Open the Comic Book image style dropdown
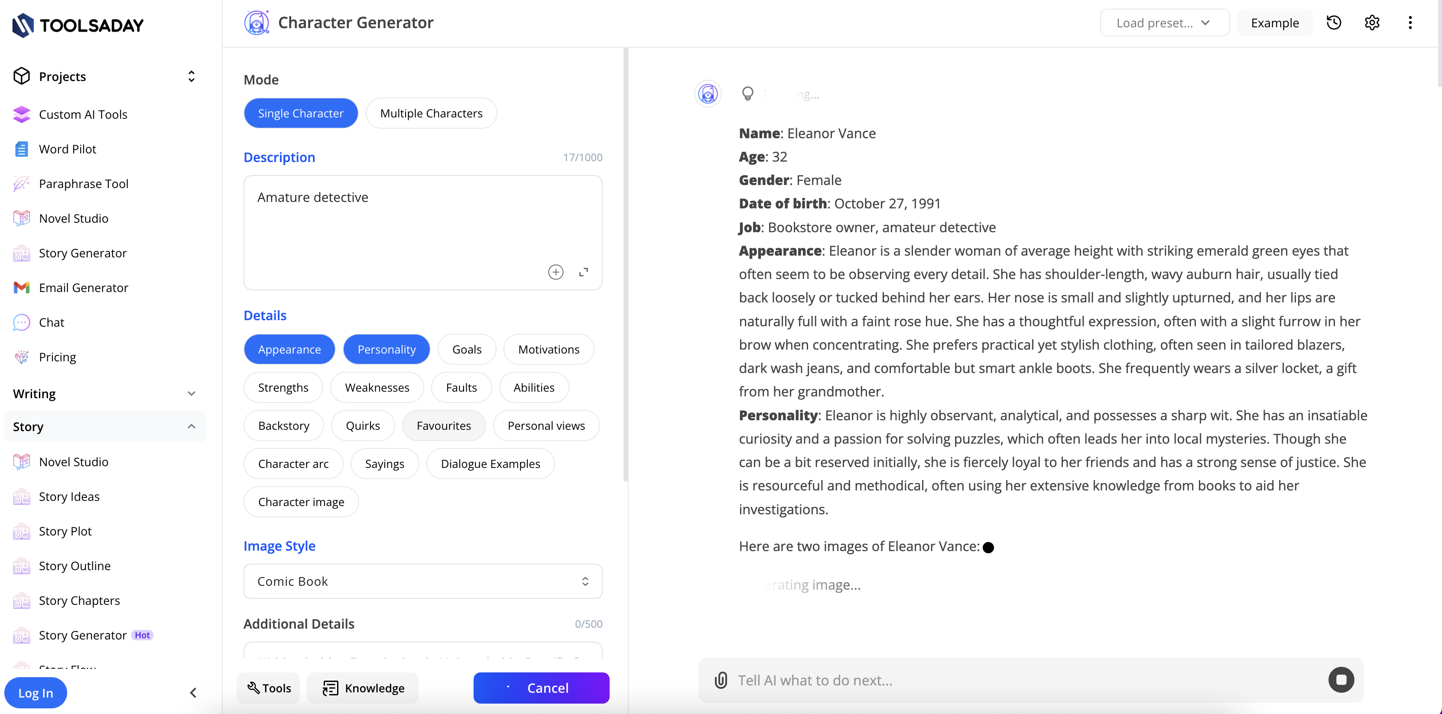The width and height of the screenshot is (1442, 714). tap(422, 581)
